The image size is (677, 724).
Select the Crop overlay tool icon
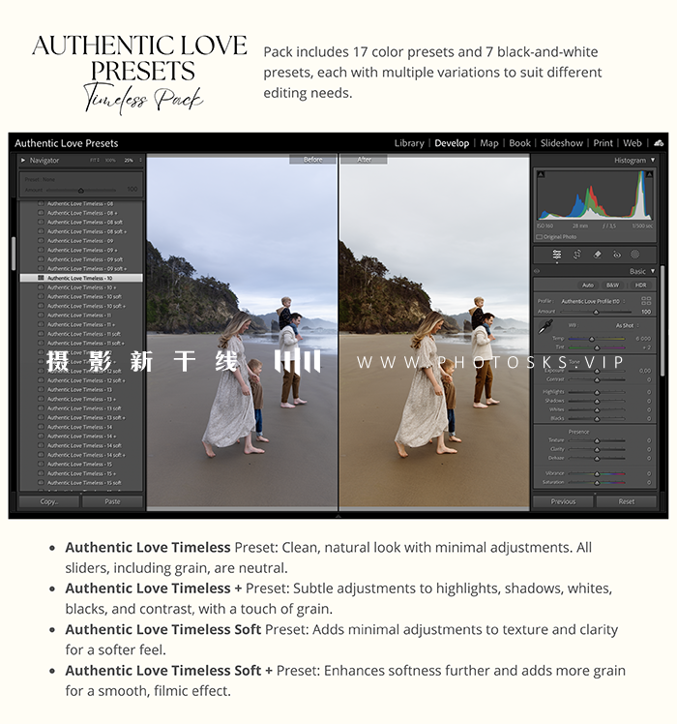576,255
